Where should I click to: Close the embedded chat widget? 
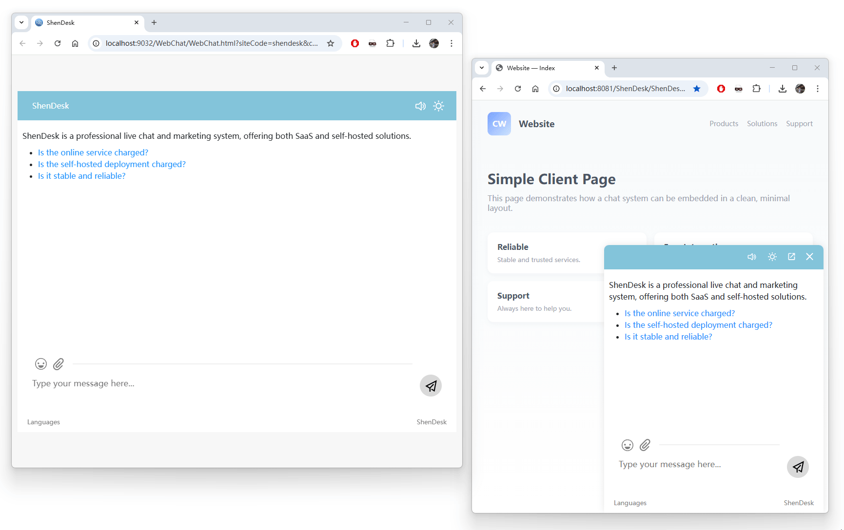pos(809,257)
